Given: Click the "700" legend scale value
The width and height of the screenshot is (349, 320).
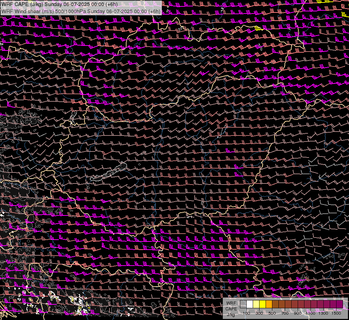Looking at the screenshot, I should pos(285,313).
